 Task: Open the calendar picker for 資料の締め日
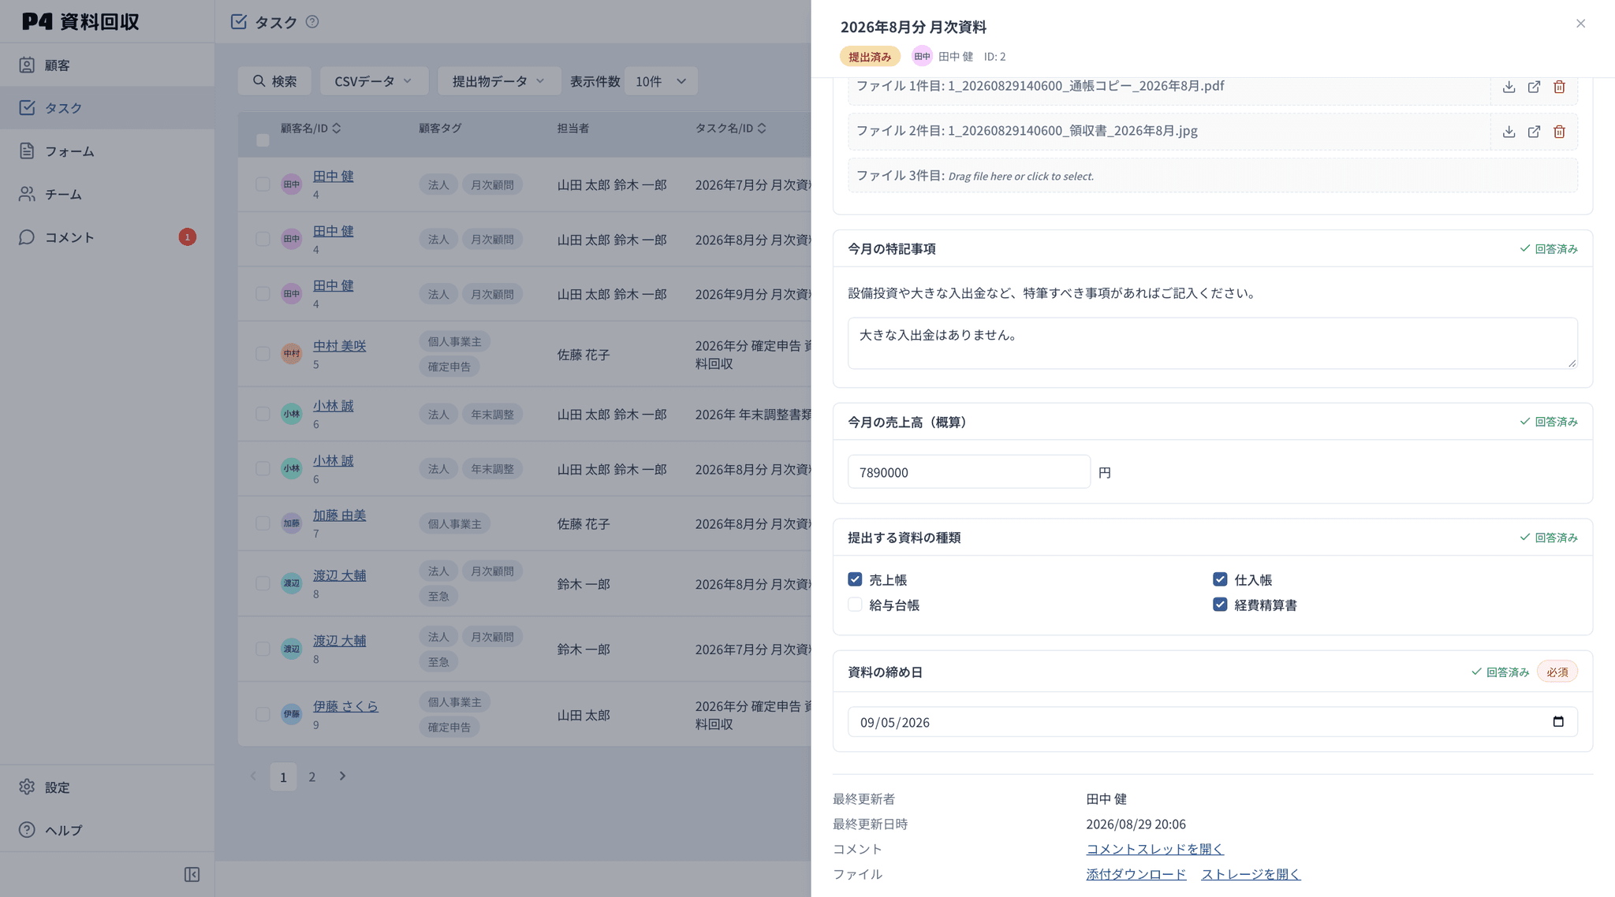[x=1557, y=722]
